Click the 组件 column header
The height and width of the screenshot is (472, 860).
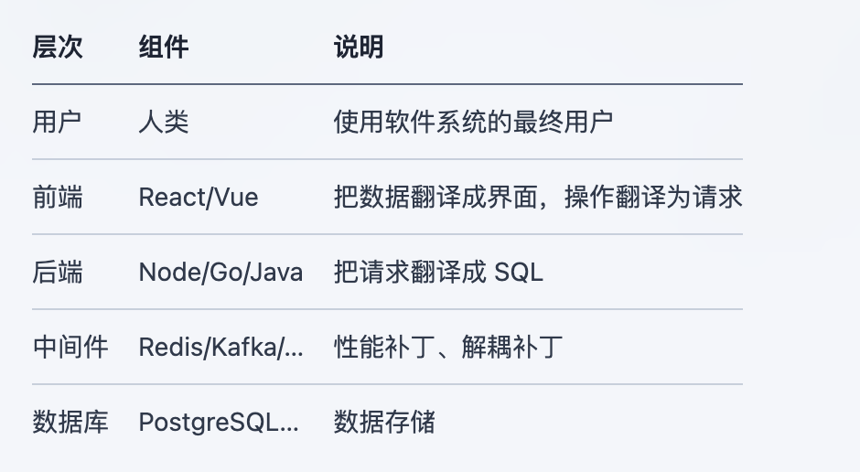164,48
